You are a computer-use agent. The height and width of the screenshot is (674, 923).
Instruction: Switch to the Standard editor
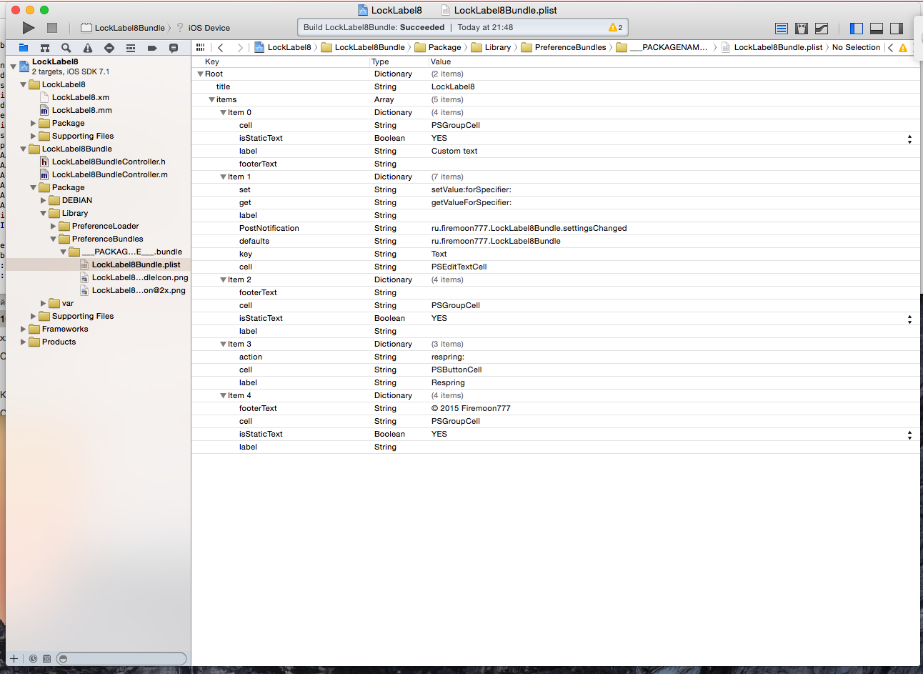(x=782, y=29)
